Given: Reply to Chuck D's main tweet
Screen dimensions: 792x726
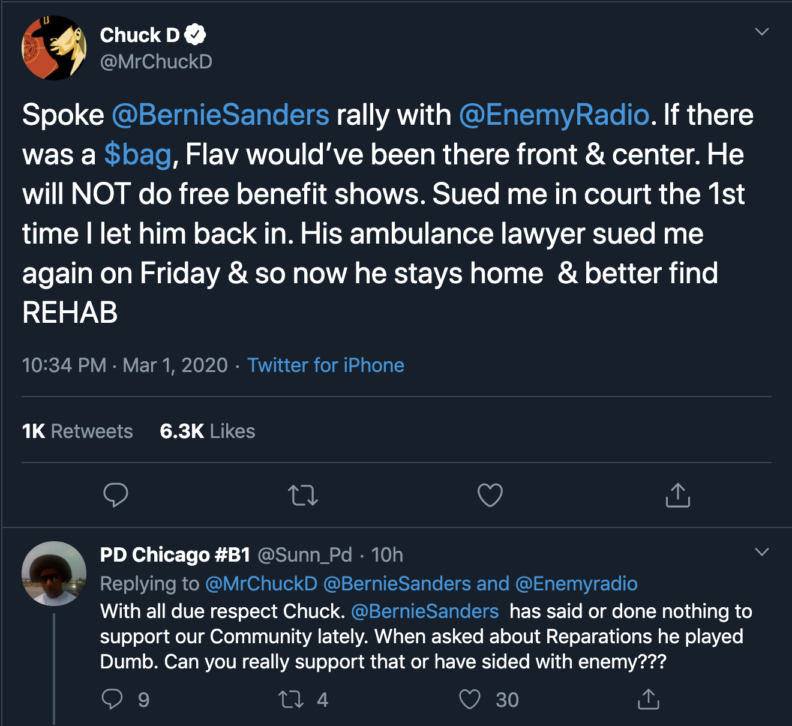Looking at the screenshot, I should click(115, 495).
